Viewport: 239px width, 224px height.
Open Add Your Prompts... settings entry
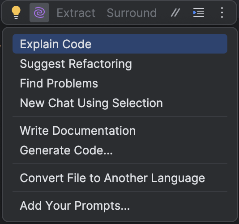(x=120, y=205)
